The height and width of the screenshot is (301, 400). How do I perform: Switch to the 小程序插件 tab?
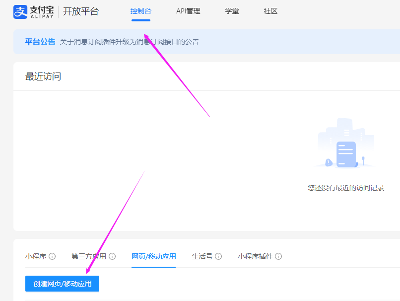click(255, 256)
